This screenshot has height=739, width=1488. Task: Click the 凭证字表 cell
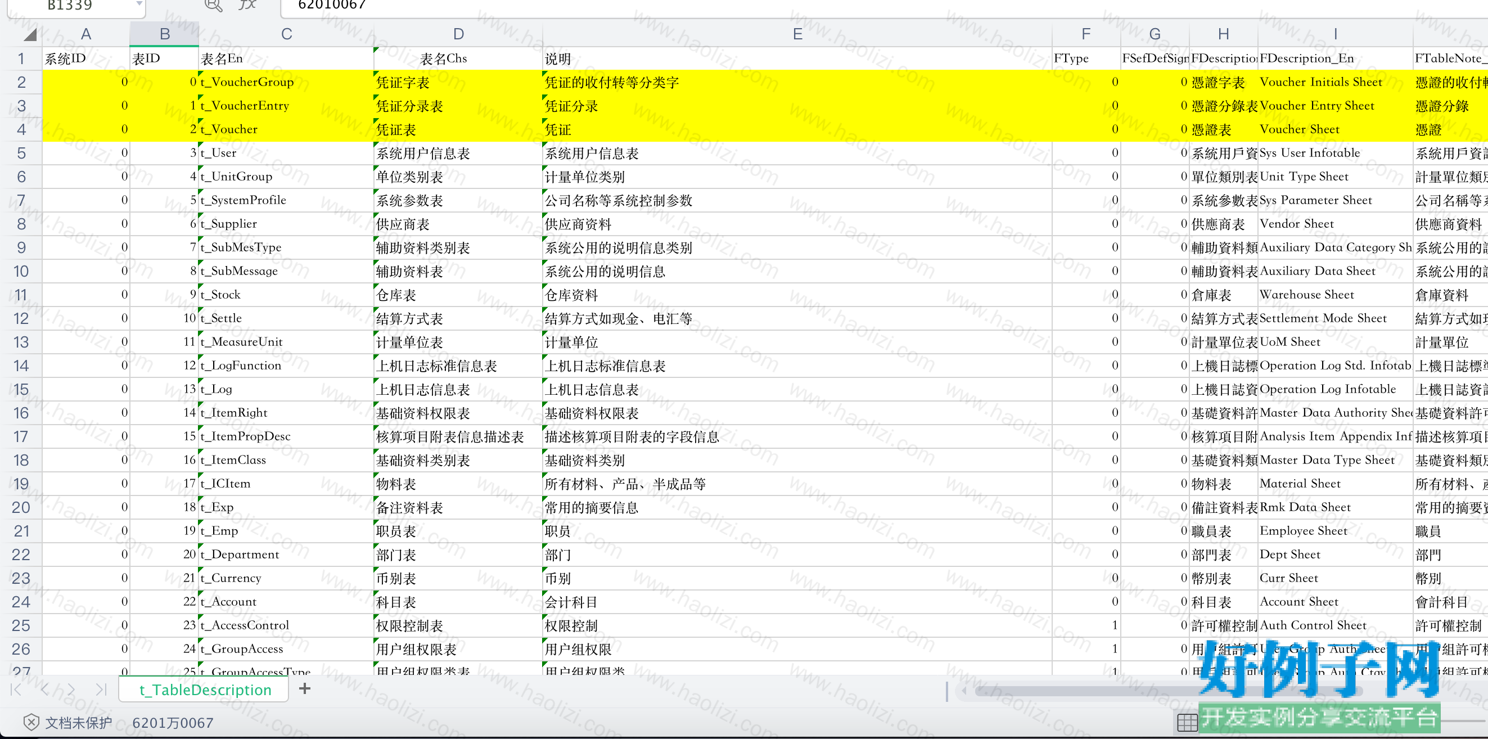click(458, 82)
